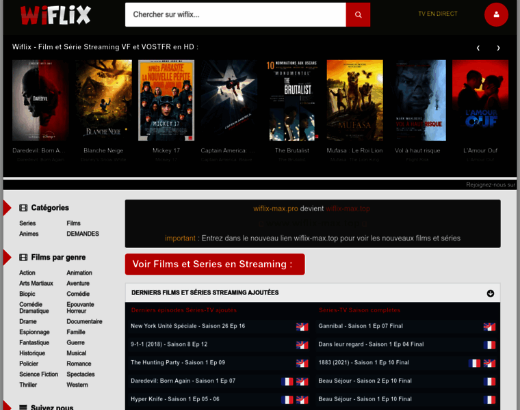This screenshot has height=410, width=520.
Task: Open wiflix-max.top link in notice
Action: tap(348, 209)
